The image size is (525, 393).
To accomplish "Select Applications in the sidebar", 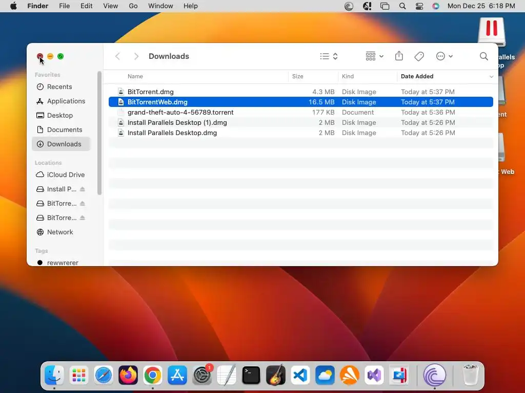I will coord(62,101).
